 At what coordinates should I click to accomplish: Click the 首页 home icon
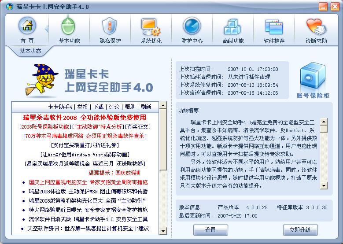tap(27, 26)
